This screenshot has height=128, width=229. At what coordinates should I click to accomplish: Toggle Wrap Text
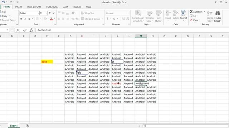88,13
